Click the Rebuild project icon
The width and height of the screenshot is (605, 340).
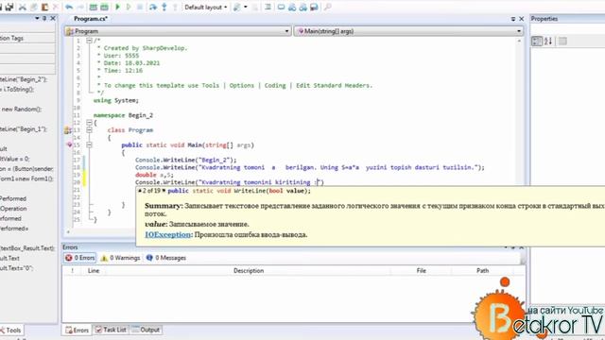(104, 7)
